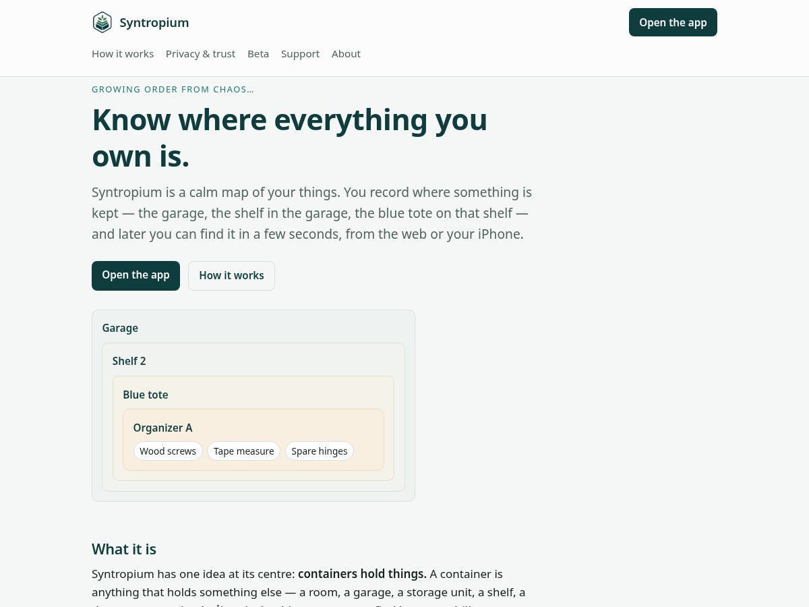Select the Garage container label

point(120,328)
